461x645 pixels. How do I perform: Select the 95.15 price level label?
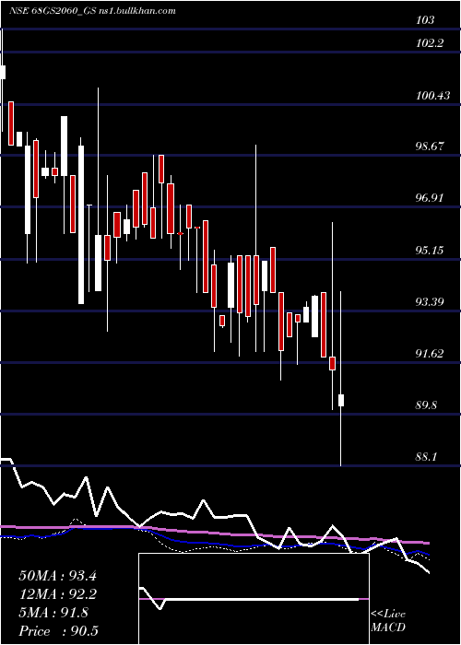pos(430,250)
